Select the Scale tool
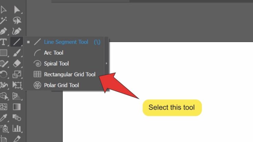The height and width of the screenshot is (142, 253). [17, 74]
